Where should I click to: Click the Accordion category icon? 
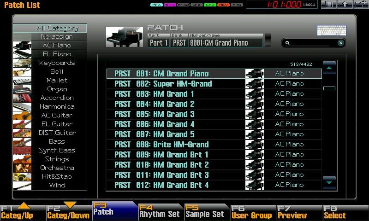(22, 98)
